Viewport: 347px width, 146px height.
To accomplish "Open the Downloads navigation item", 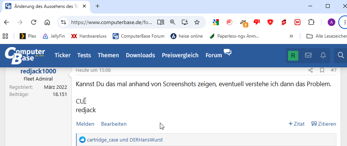I will click(x=140, y=55).
